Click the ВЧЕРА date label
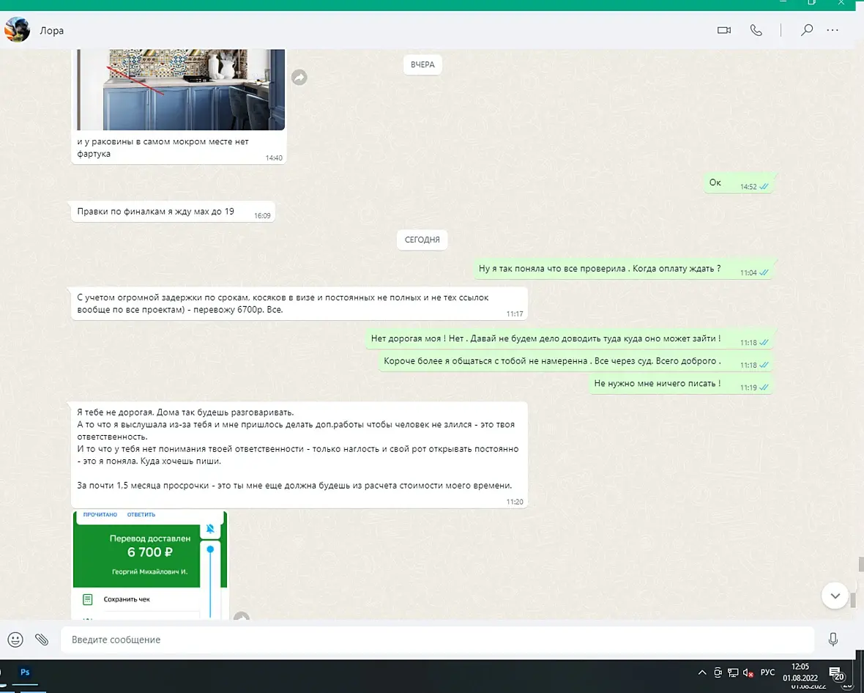This screenshot has width=864, height=693. pos(422,64)
